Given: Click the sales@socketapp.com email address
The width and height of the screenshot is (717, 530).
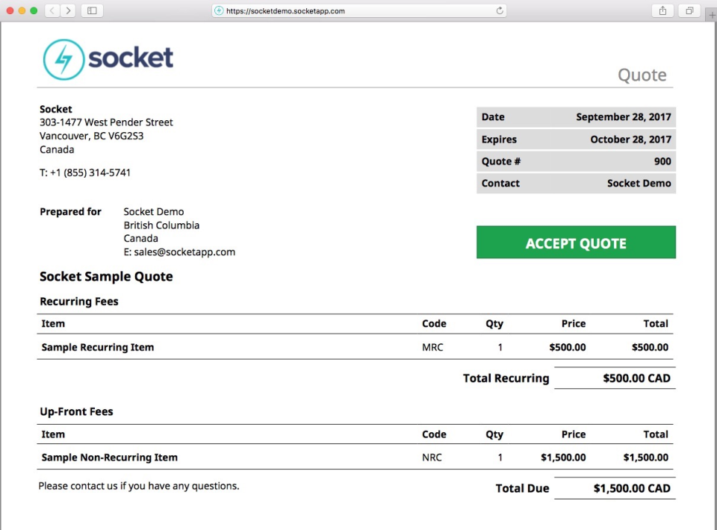Looking at the screenshot, I should pyautogui.click(x=185, y=252).
